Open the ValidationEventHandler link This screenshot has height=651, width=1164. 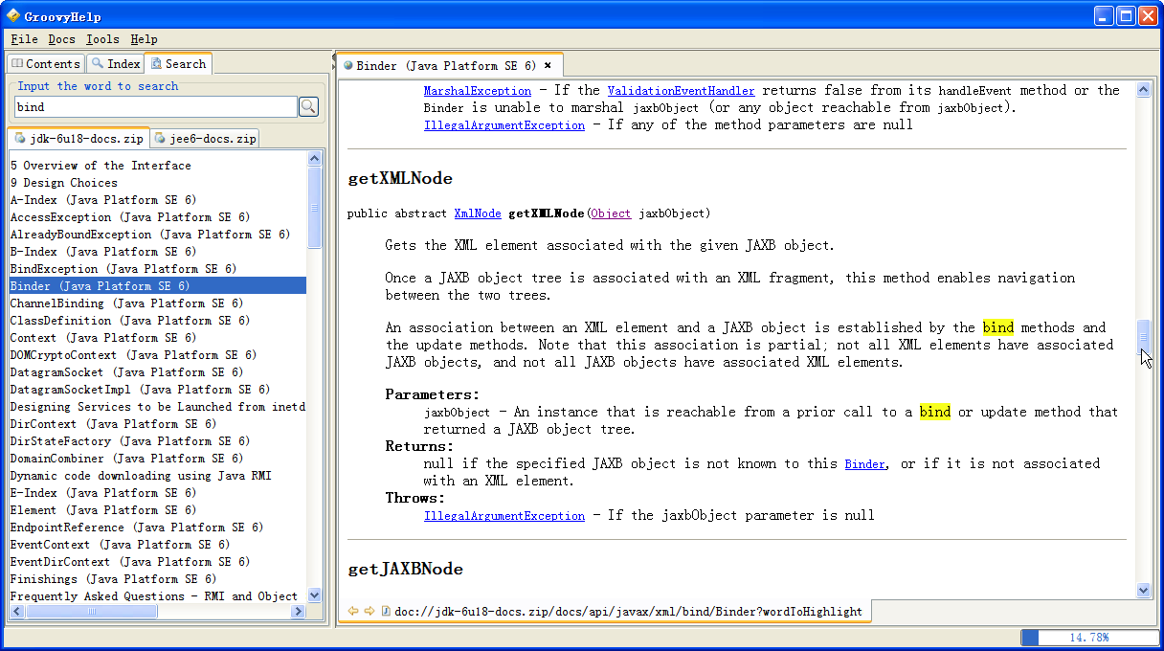[x=681, y=90]
